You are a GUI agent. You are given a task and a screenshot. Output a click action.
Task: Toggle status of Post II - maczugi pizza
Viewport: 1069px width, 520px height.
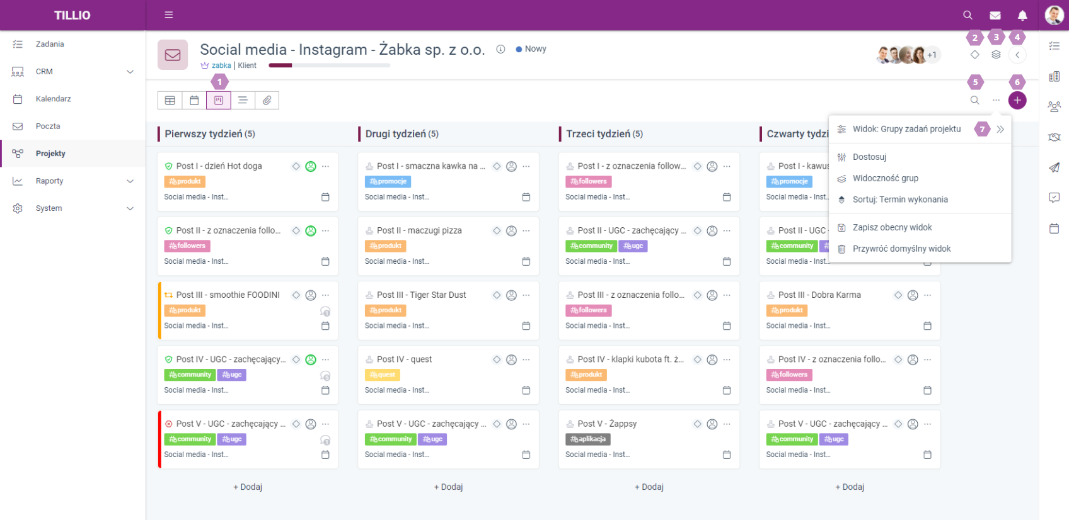(369, 230)
